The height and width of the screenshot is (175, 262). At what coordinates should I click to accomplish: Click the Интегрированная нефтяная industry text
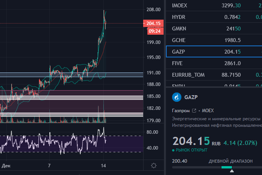(x=217, y=125)
